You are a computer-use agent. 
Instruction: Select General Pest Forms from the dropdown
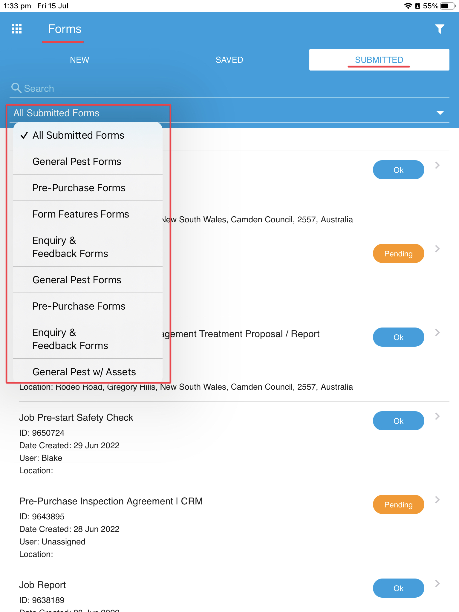tap(77, 161)
